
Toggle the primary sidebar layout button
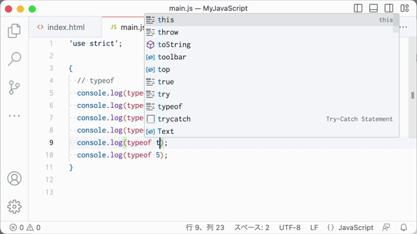tap(358, 8)
